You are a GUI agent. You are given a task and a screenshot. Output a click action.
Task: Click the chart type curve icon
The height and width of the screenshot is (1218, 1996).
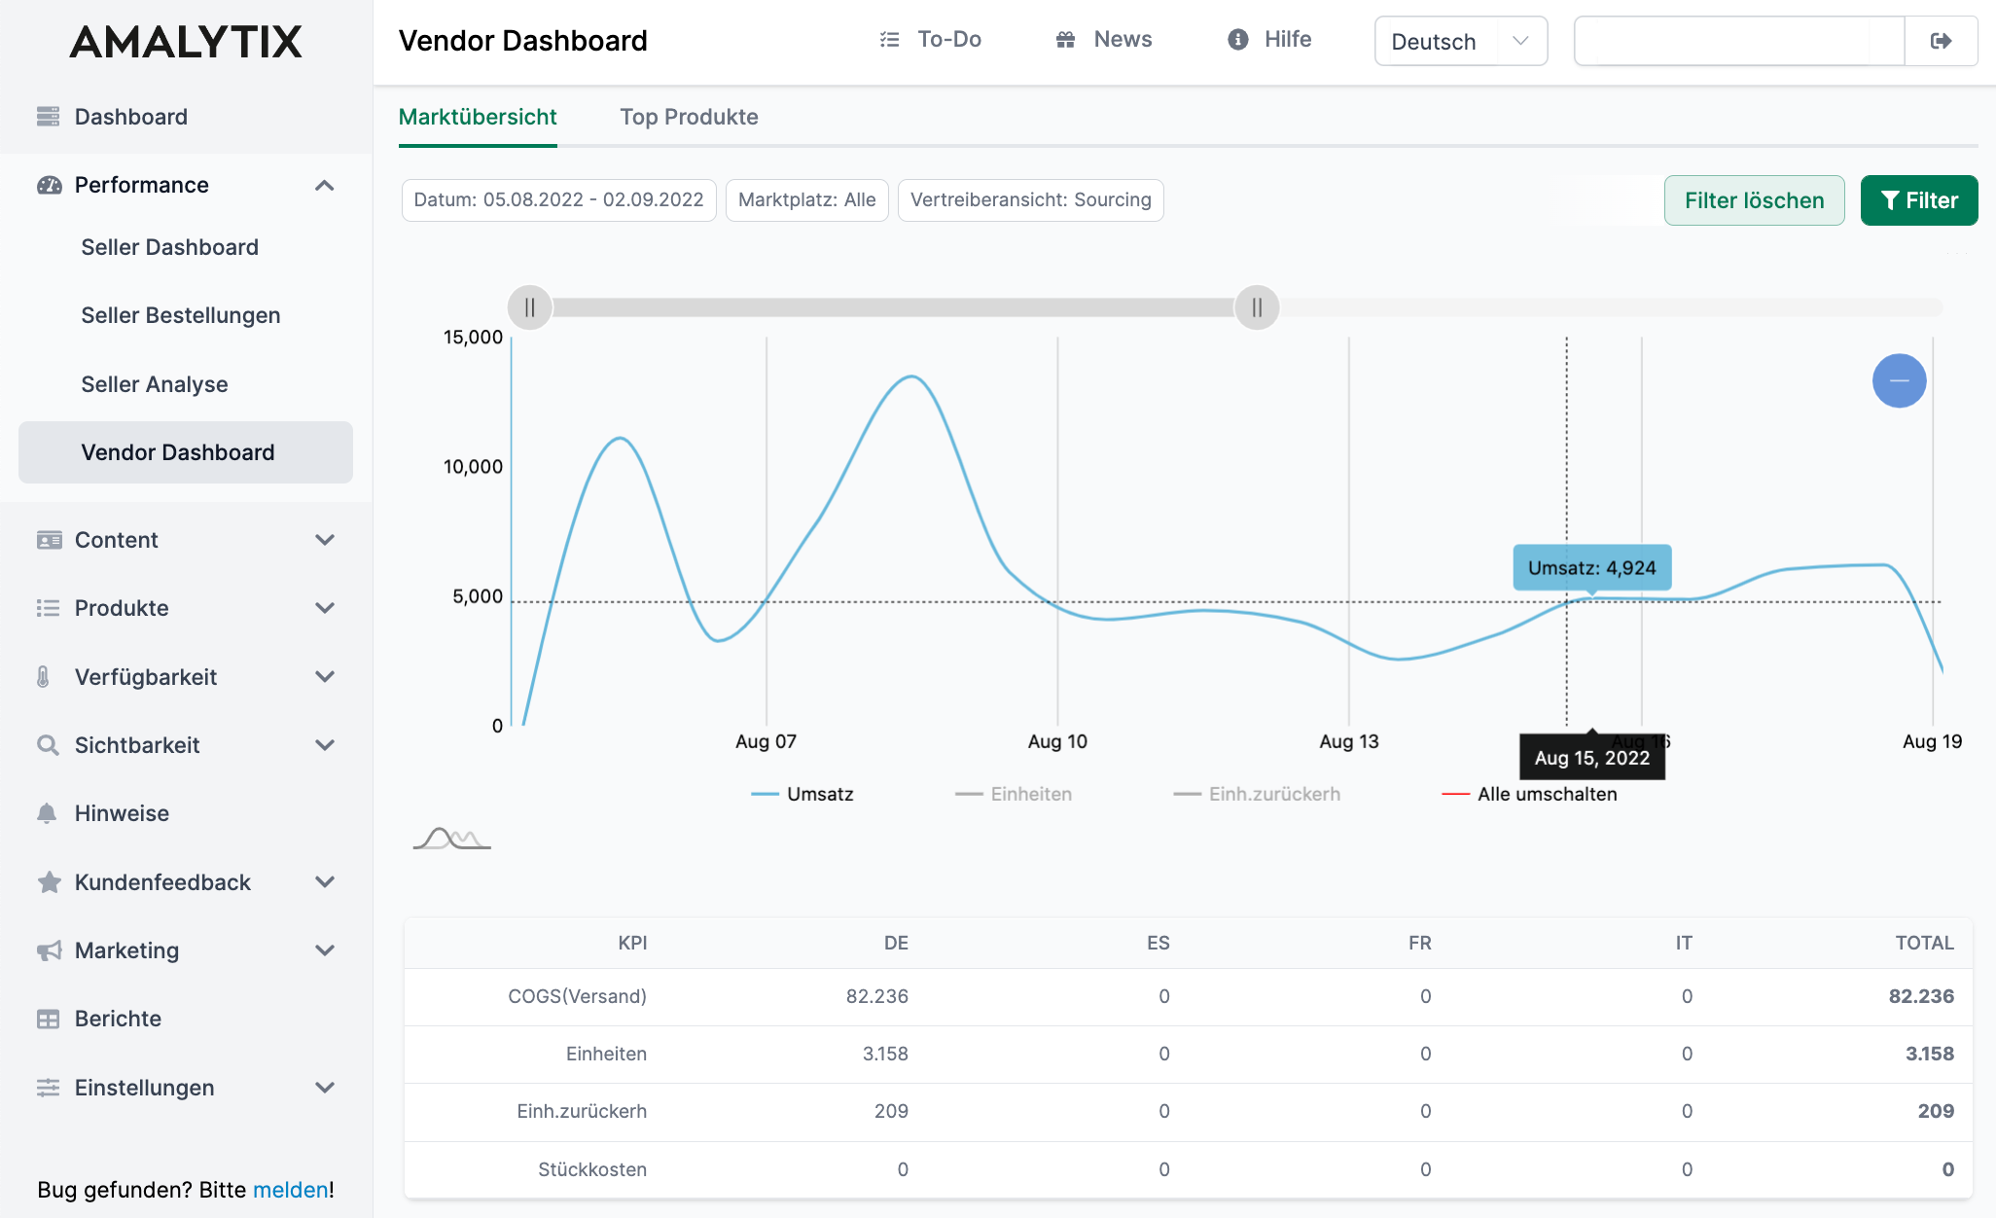point(452,838)
